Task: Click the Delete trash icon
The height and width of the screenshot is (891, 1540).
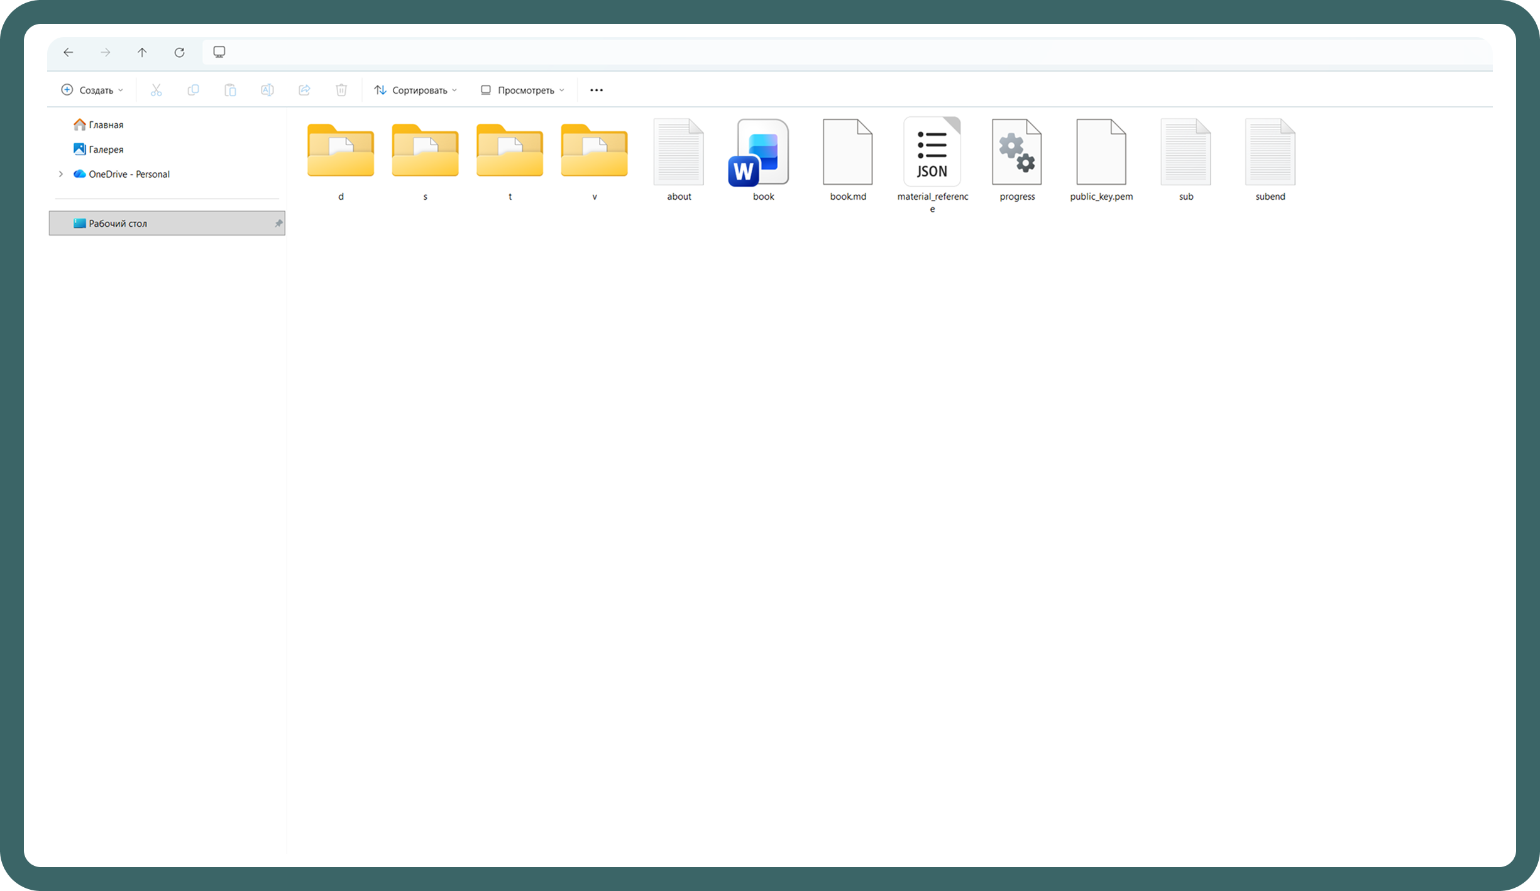Action: tap(341, 90)
